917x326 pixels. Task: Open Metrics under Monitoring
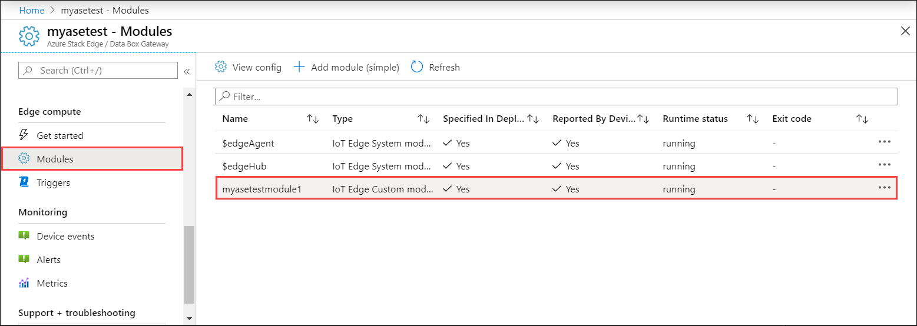click(52, 283)
